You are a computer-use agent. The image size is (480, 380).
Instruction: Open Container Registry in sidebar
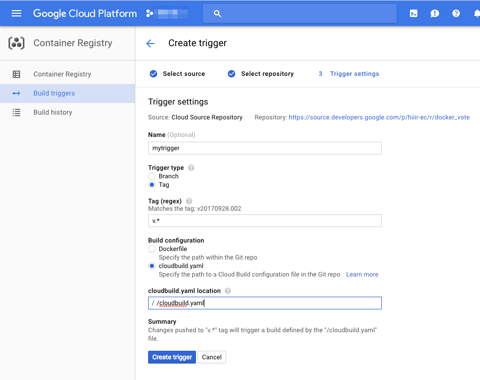point(67,74)
